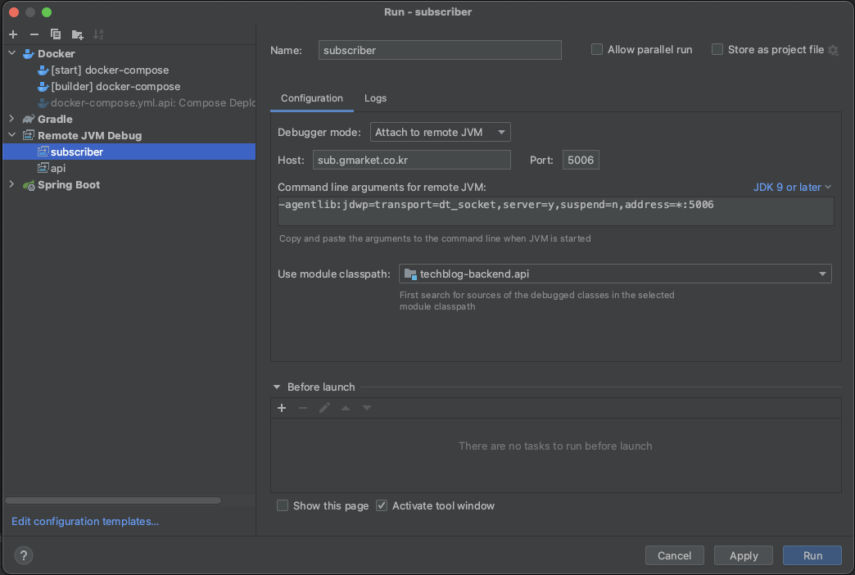Screen dimensions: 855x575
Task: Click the add Before launch task plus icon
Action: coord(282,408)
